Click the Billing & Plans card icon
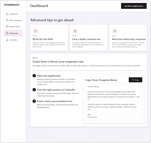The image size is (151, 143). pos(7,26)
